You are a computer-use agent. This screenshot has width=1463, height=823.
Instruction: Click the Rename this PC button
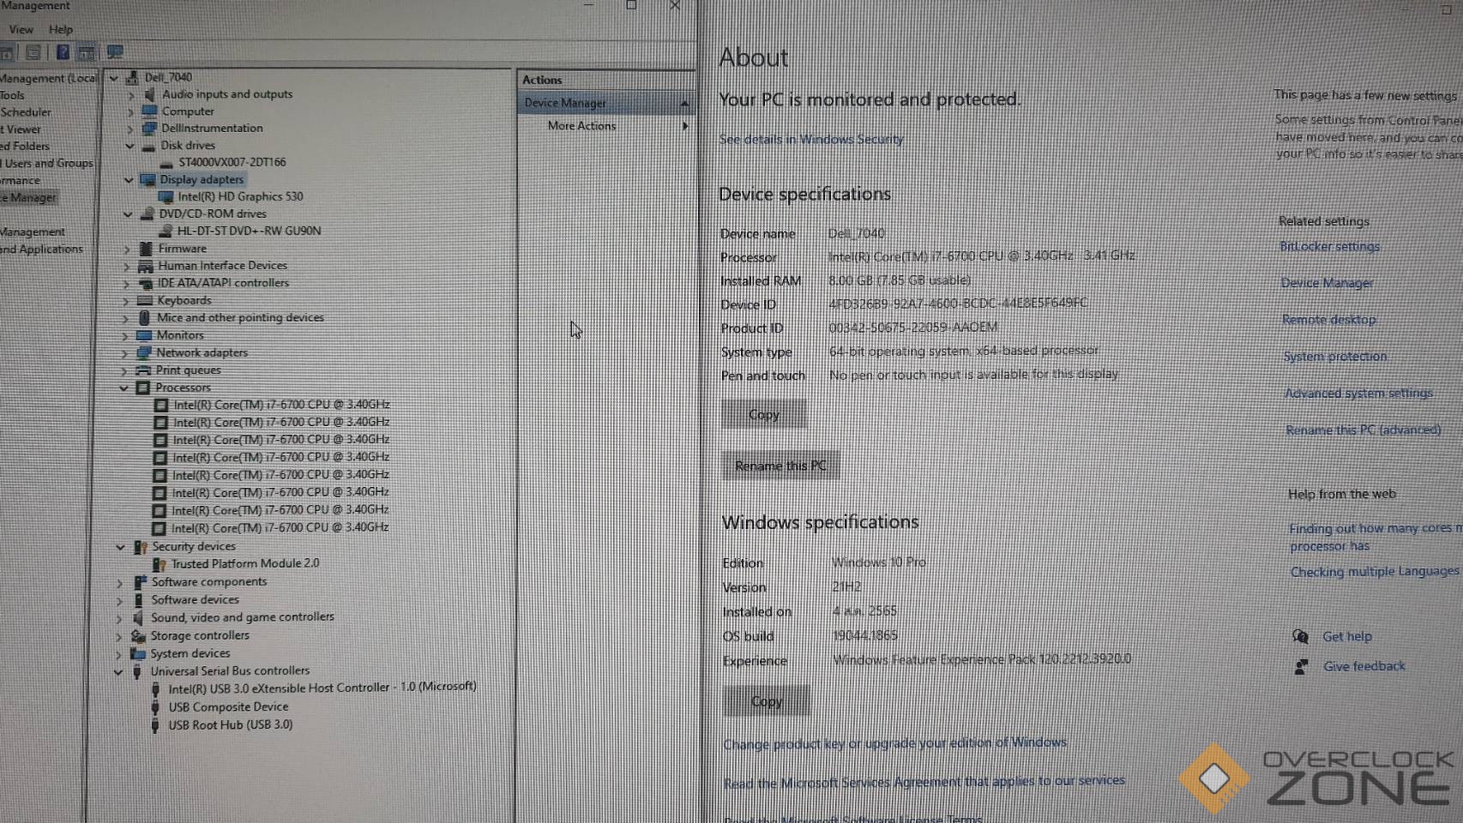click(x=780, y=466)
